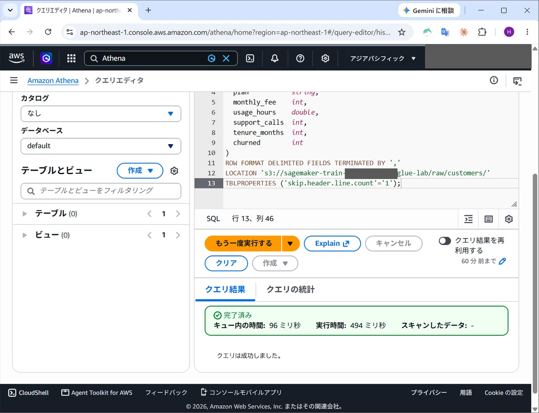Expand the テーブル (0) section
539x413 pixels.
25,214
